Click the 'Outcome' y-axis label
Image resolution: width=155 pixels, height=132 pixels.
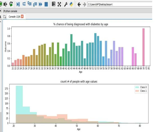tap(5, 47)
